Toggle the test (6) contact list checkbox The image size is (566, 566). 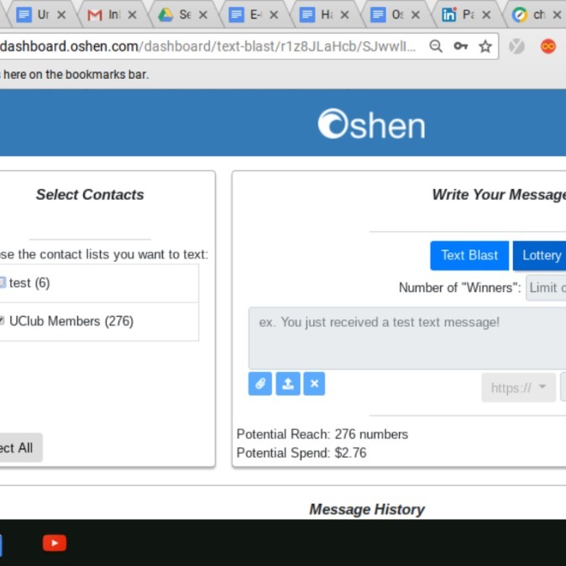point(3,282)
